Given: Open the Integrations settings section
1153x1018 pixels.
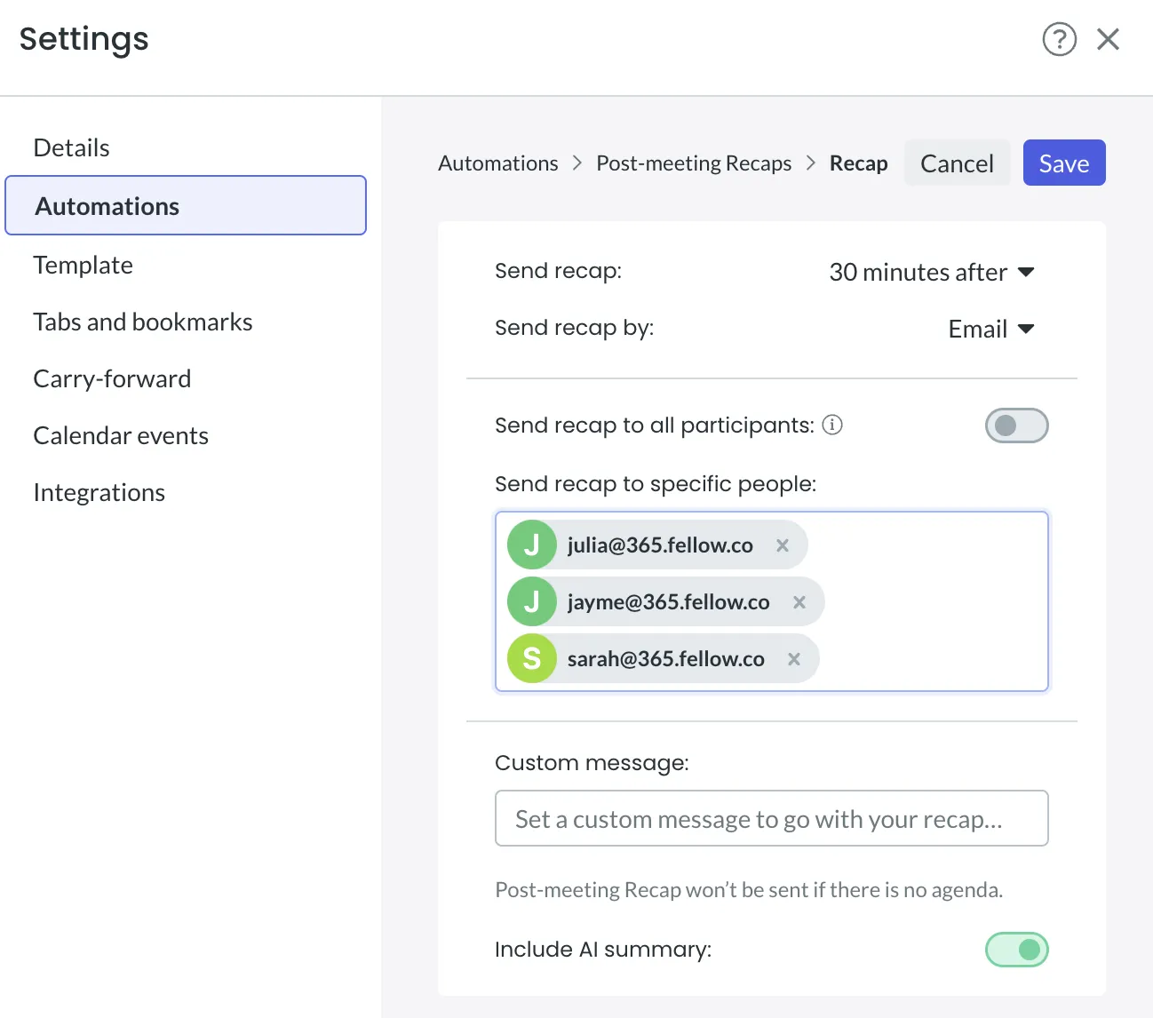Looking at the screenshot, I should coord(99,492).
